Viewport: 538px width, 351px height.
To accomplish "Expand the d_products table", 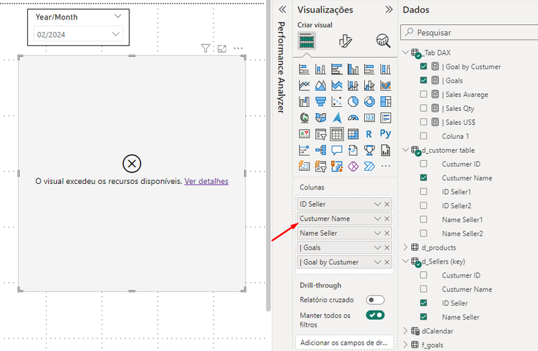I will pos(405,247).
